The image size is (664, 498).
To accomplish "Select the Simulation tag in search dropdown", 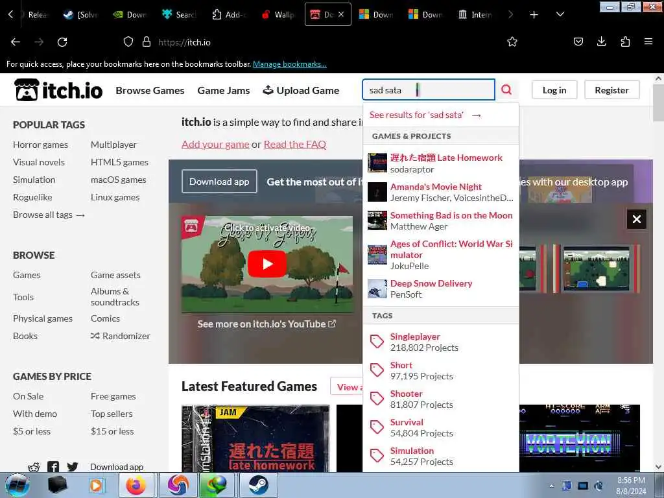I will (x=441, y=456).
